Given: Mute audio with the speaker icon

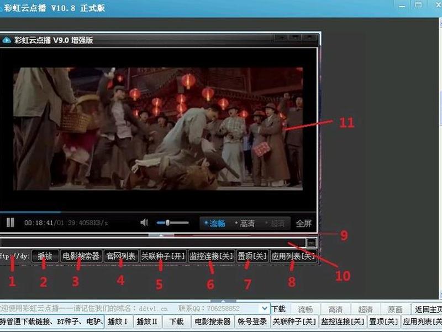Looking at the screenshot, I should (x=144, y=223).
